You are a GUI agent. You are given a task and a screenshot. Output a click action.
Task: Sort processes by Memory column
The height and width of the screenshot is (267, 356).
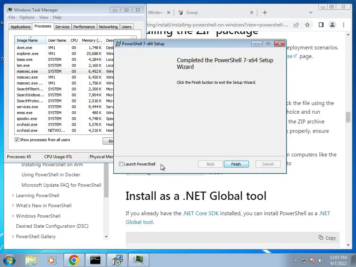pos(92,40)
